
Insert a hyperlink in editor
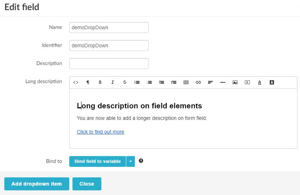pyautogui.click(x=198, y=82)
